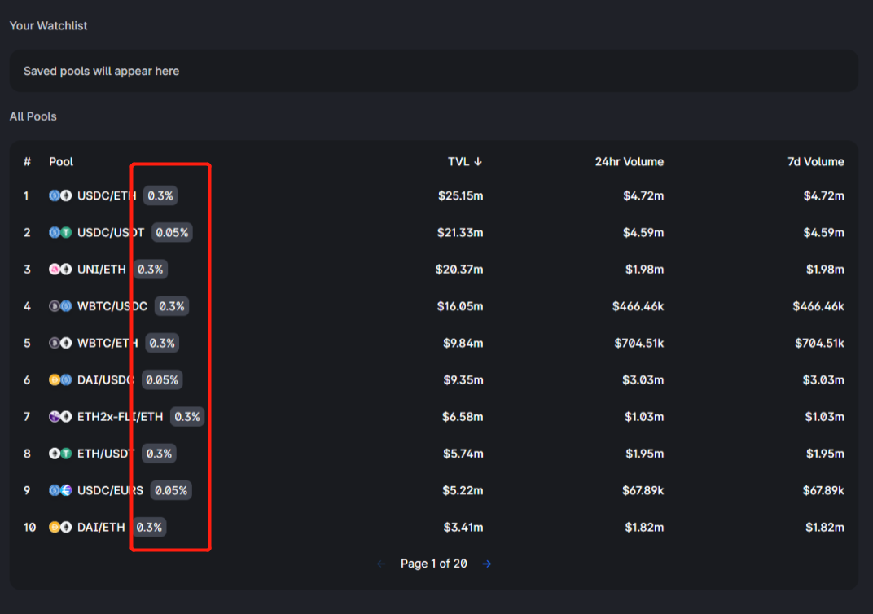Screen dimensions: 873x614
Task: Click the 0.05% fee badge for USDC/EURS
Action: coord(171,490)
